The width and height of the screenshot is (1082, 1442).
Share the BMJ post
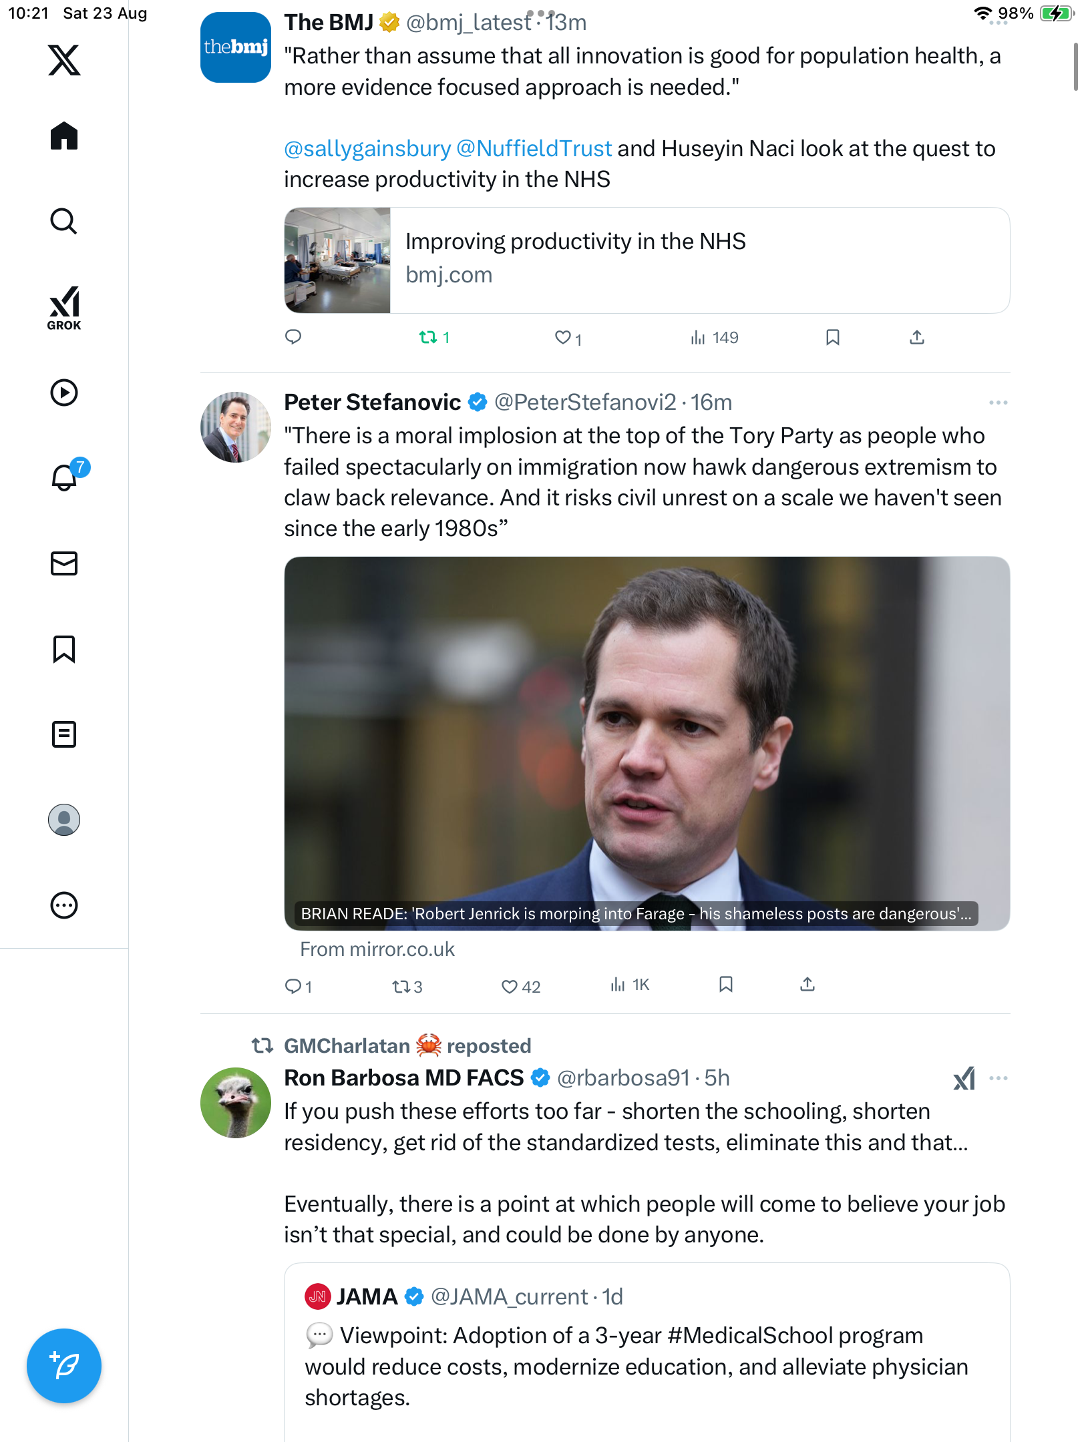pyautogui.click(x=917, y=338)
